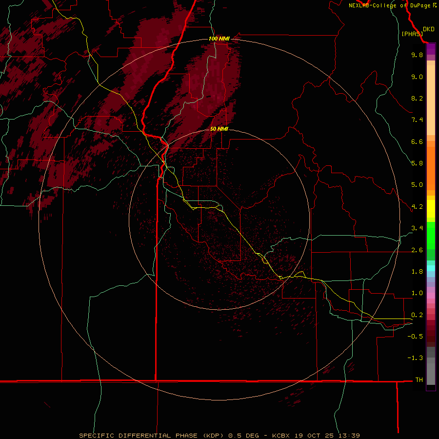
Task: Select the gray band near TH
Action: tap(431, 374)
